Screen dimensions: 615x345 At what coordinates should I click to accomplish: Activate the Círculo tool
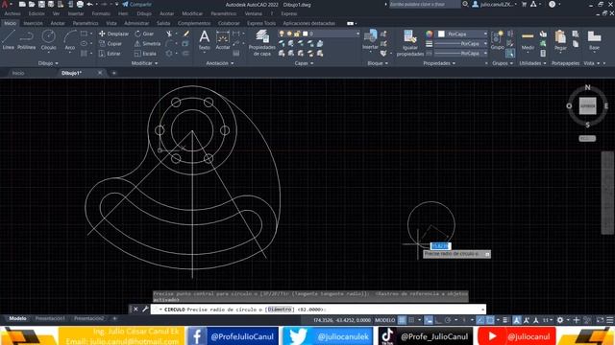(49, 40)
